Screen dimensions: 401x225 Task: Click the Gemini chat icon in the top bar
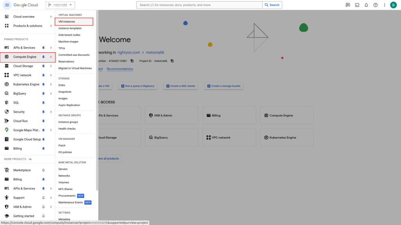pyautogui.click(x=348, y=5)
